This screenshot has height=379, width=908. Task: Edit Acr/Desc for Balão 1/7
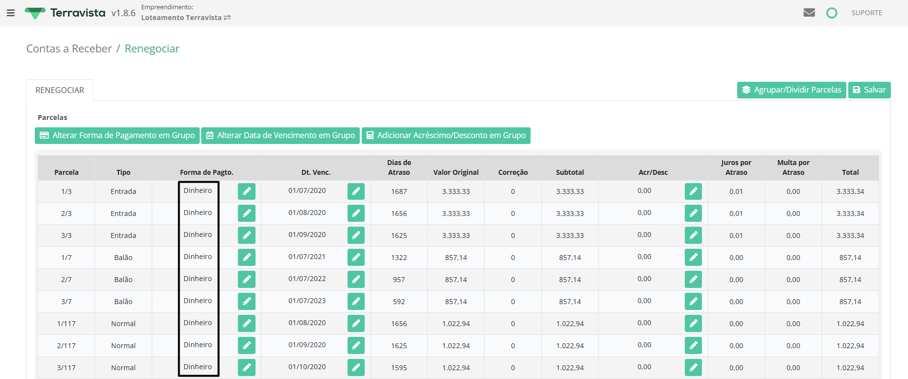pyautogui.click(x=693, y=258)
